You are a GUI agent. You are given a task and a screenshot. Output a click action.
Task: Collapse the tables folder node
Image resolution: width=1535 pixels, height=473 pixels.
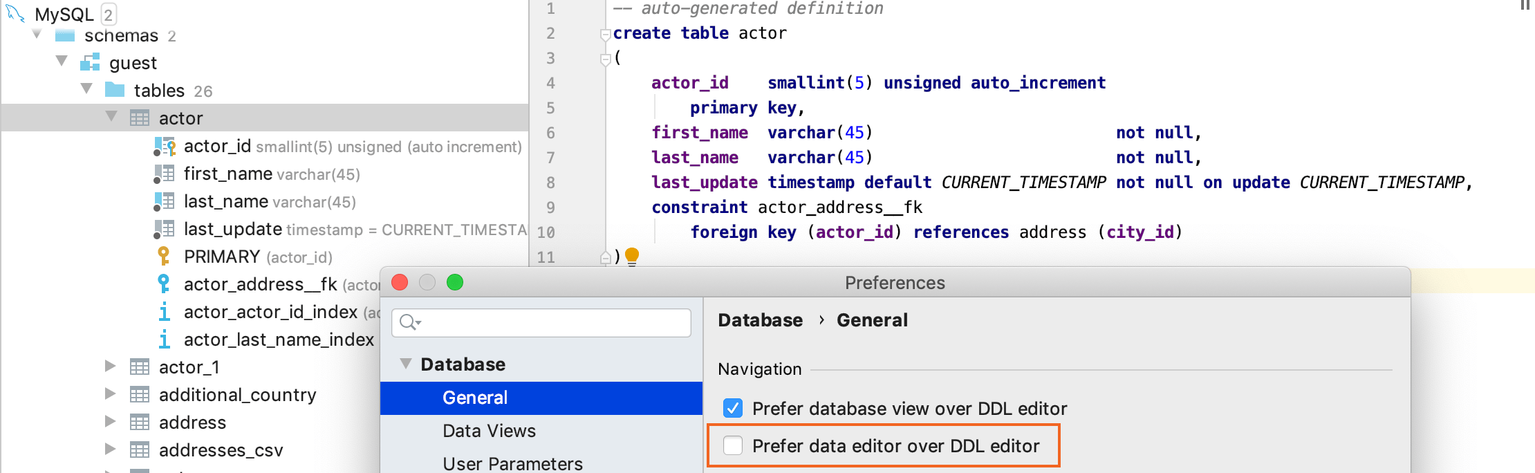(x=87, y=89)
